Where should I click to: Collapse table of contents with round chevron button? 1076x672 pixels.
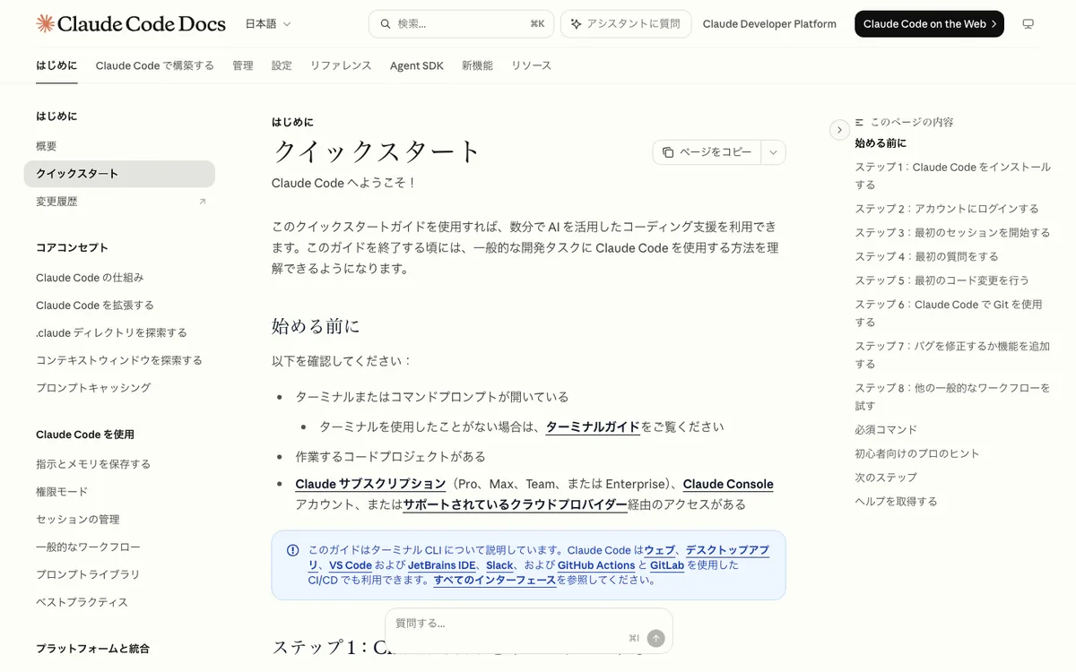839,130
